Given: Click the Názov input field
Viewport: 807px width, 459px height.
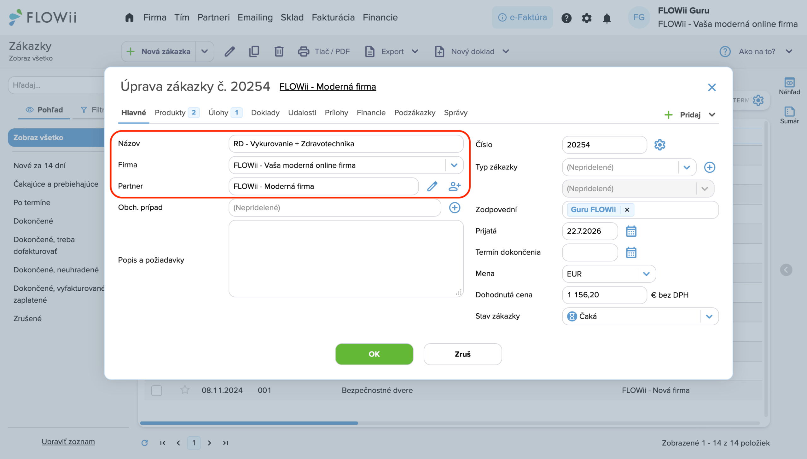Looking at the screenshot, I should coord(346,144).
